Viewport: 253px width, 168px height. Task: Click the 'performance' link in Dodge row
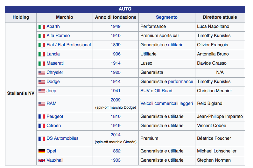click(180, 82)
